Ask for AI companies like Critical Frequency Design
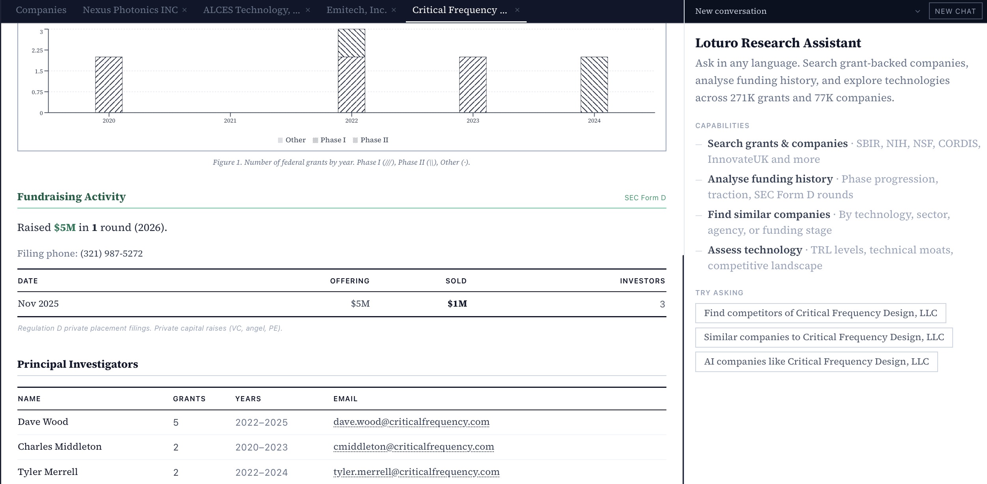 [x=816, y=362]
